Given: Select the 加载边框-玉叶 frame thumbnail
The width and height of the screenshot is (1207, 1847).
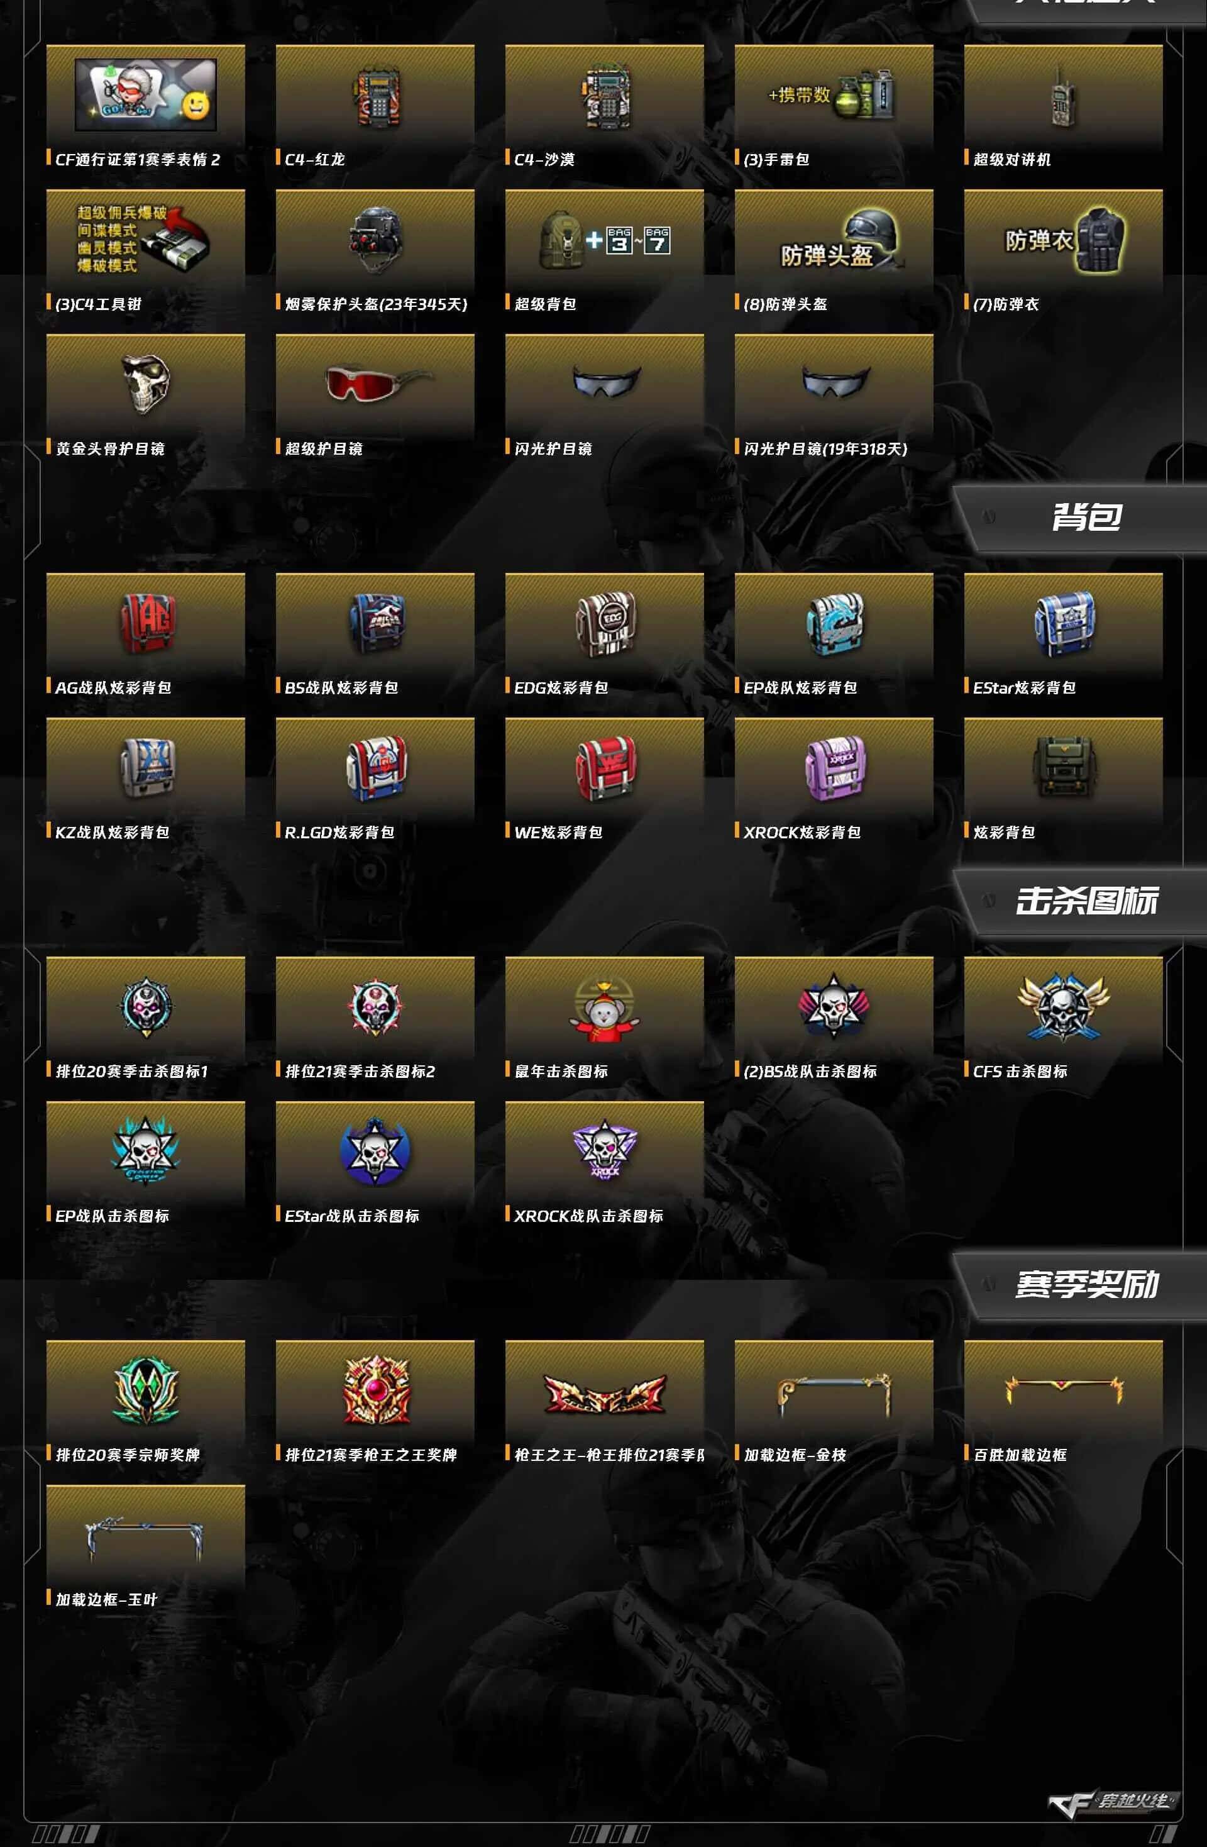Looking at the screenshot, I should click(x=145, y=1539).
